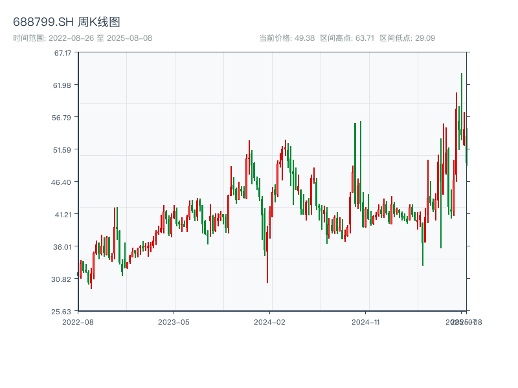Click the 30.82 y-axis price label
Screen dimensions: 518x388
click(63, 279)
